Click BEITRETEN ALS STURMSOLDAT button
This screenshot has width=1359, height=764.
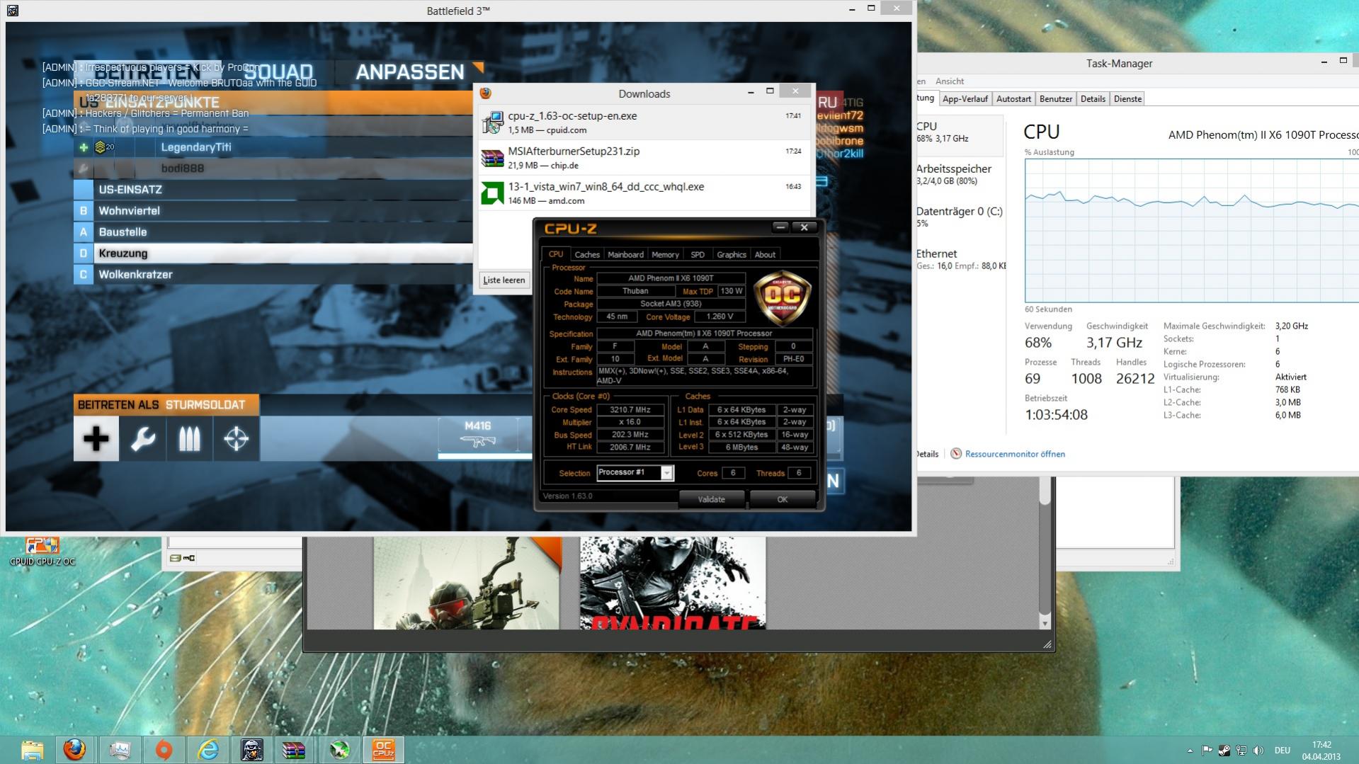point(166,405)
